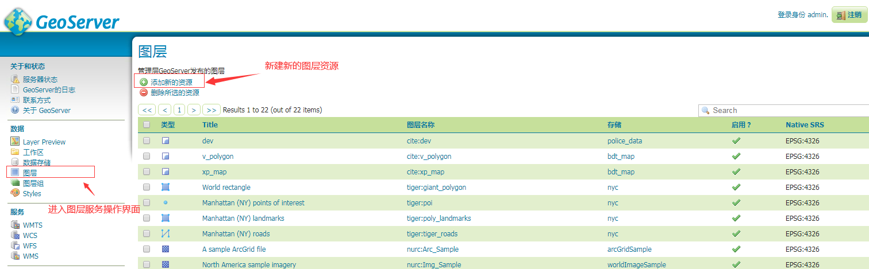This screenshot has height=269, width=869.
Task: Open WMTS service settings
Action: point(33,225)
